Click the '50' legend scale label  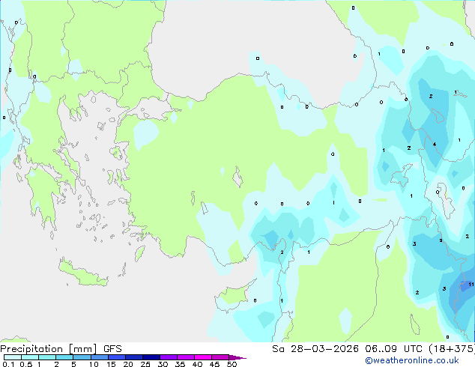click(232, 364)
